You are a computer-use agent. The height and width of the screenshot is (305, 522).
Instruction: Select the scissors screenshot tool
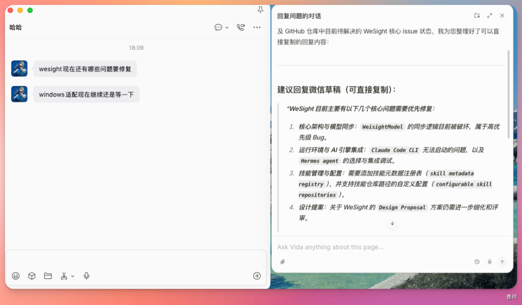pos(64,276)
